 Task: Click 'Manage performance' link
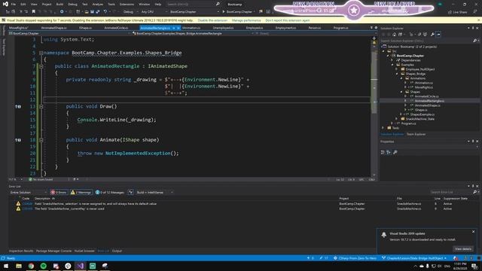[246, 20]
